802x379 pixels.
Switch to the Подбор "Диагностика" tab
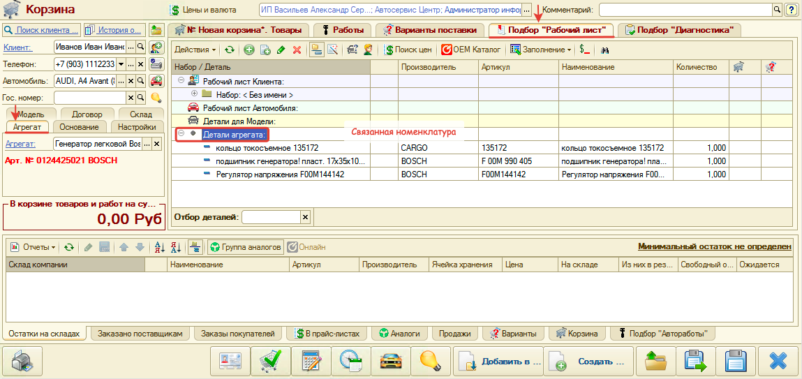[678, 30]
